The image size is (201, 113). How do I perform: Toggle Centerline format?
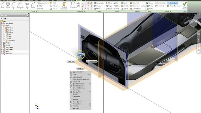(x=159, y=6)
